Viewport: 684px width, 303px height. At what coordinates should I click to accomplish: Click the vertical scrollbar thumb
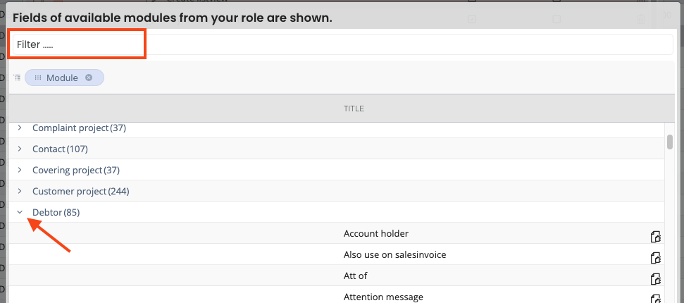670,142
